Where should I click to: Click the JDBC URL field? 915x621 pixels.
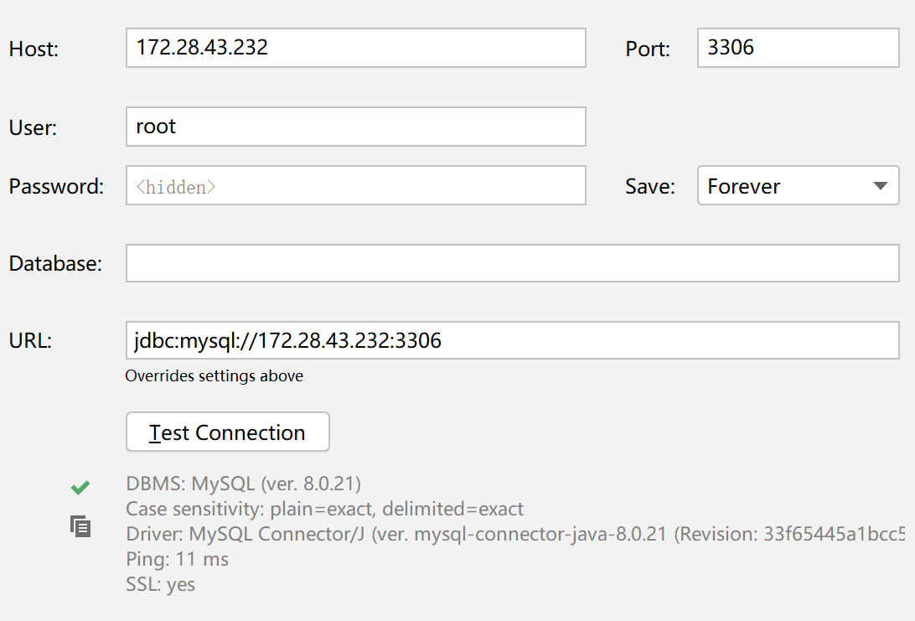(512, 340)
